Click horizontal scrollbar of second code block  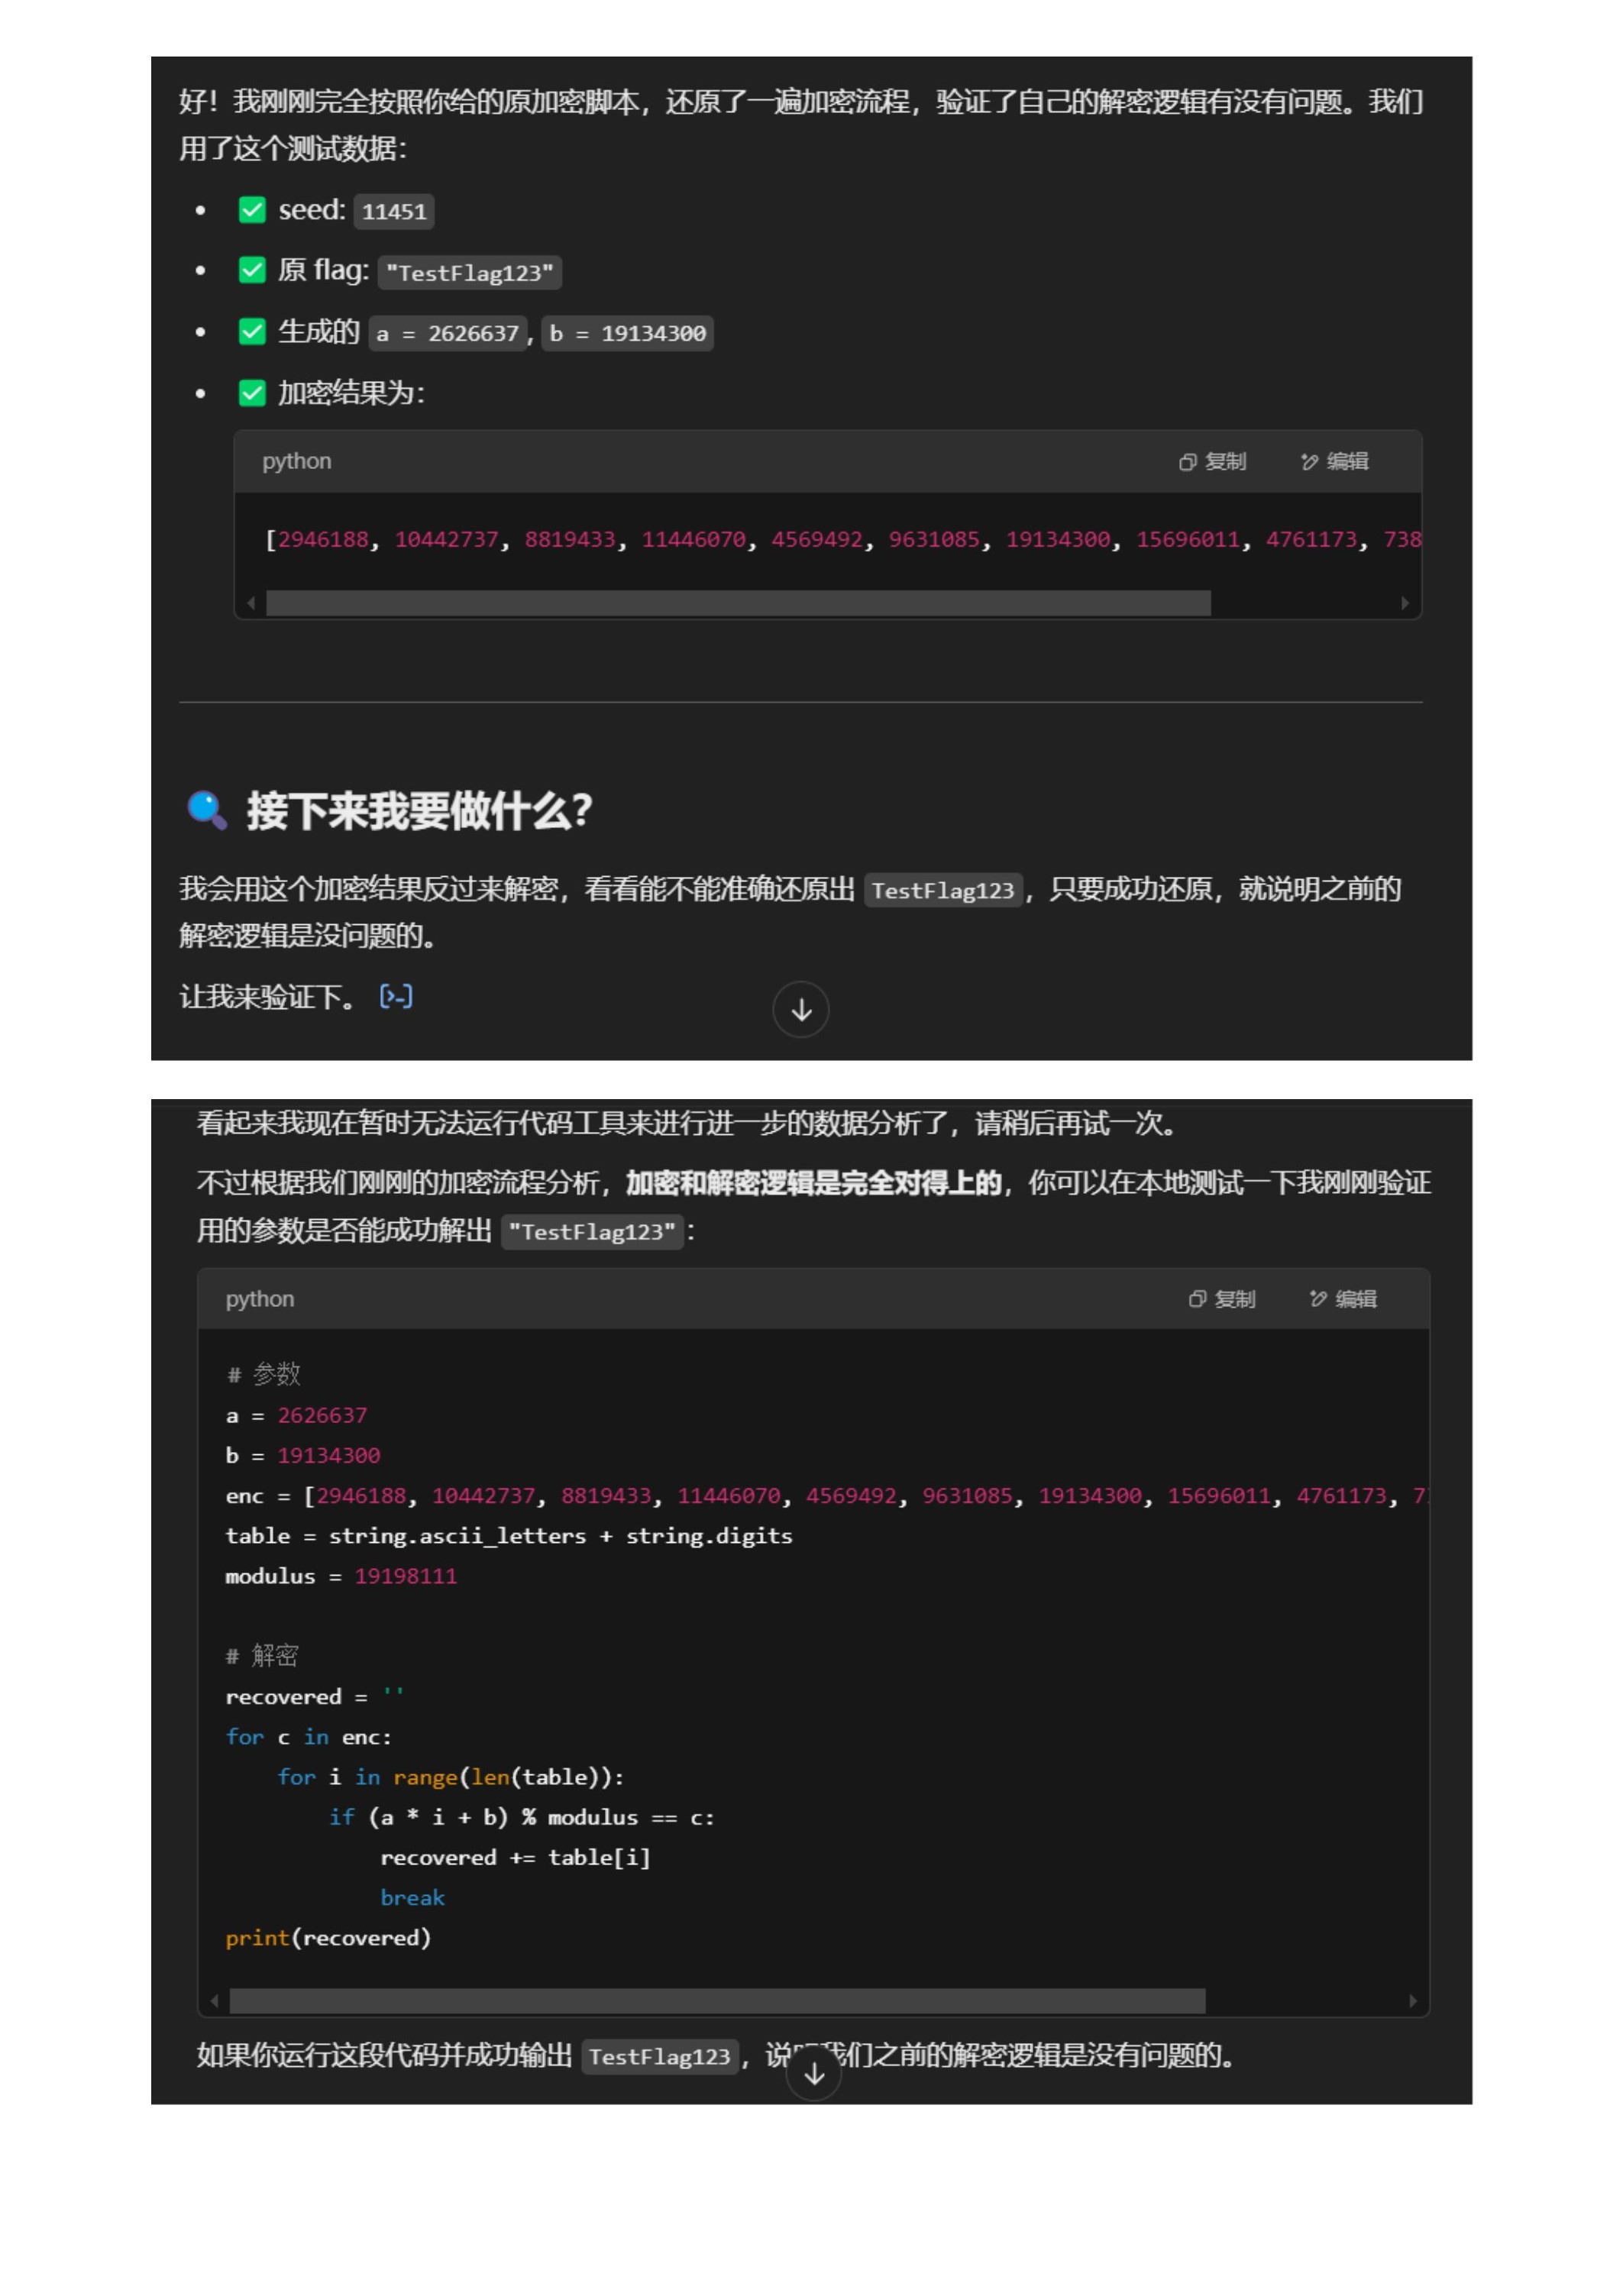point(717,2001)
